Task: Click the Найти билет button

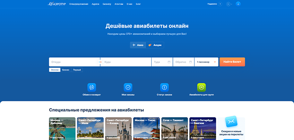Action: pos(232,62)
